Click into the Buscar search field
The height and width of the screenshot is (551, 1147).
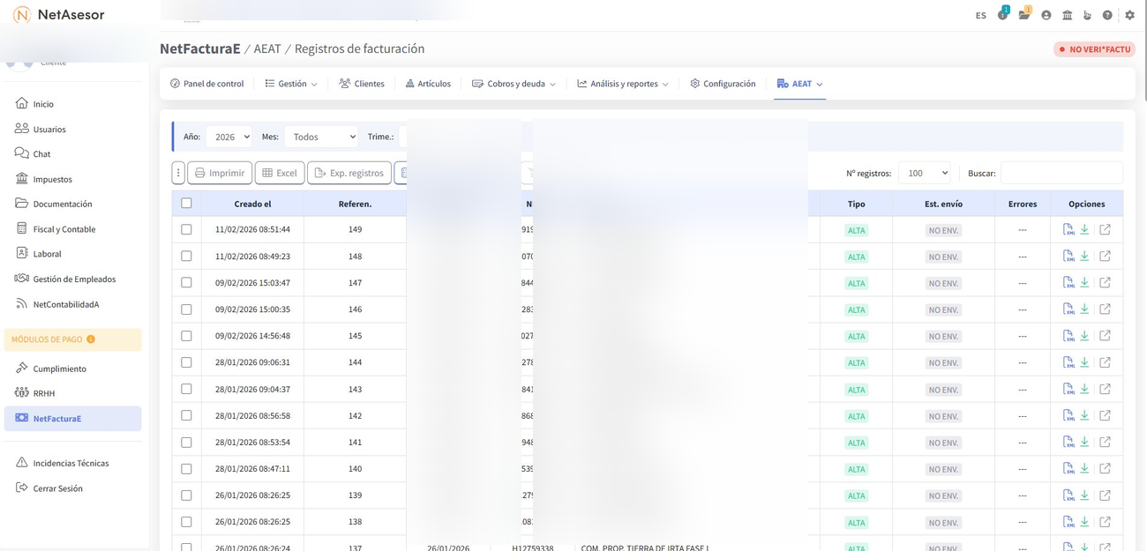(x=1061, y=173)
